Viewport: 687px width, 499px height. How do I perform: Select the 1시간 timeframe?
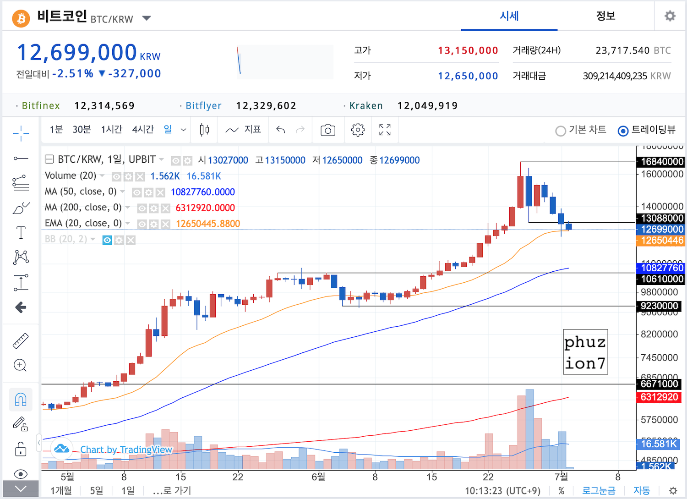point(112,130)
